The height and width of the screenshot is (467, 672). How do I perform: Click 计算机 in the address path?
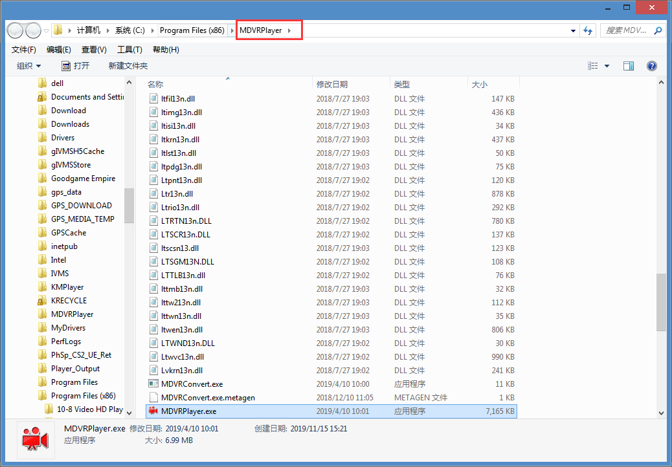pos(89,30)
